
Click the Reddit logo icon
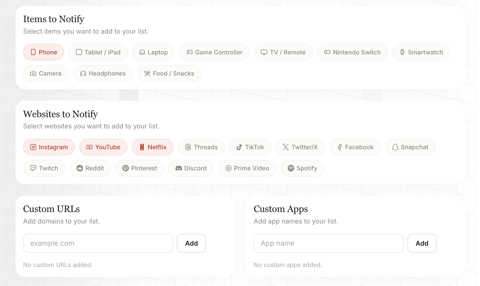coord(80,168)
